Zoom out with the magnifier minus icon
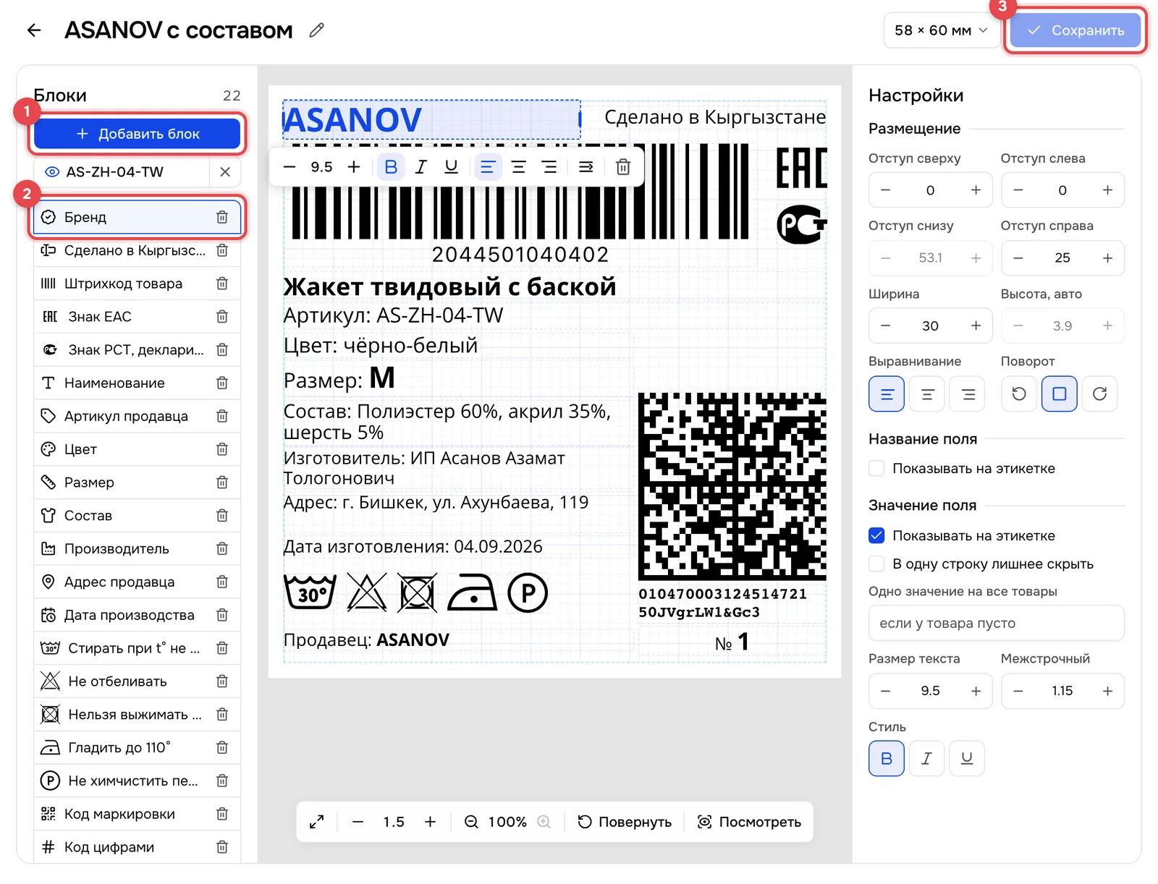 471,822
